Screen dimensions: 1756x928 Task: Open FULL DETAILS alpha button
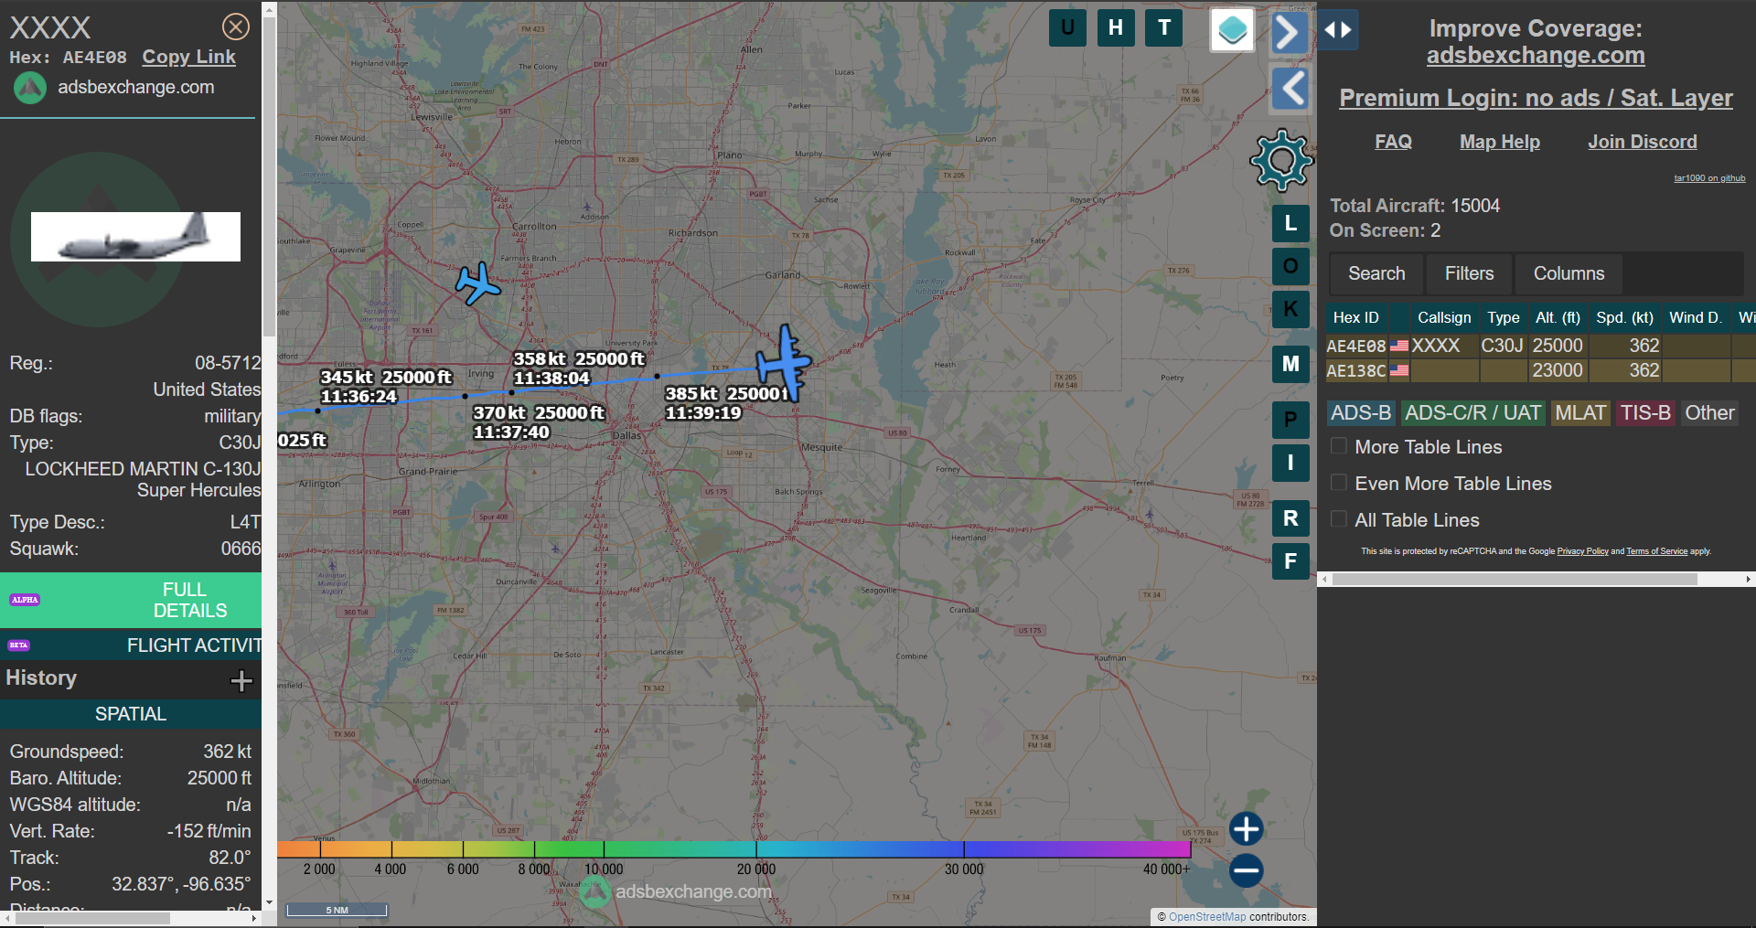[131, 600]
